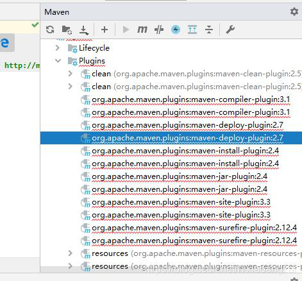The image size is (302, 281).
Task: Select the first resources plugin row
Action: pos(171,253)
